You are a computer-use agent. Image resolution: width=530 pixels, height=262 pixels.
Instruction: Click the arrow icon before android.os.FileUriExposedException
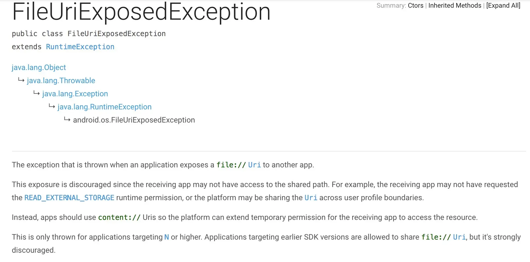click(x=67, y=120)
